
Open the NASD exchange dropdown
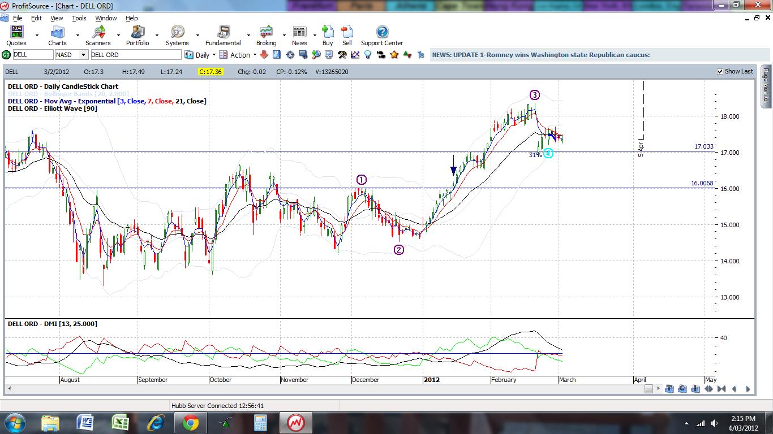tap(84, 55)
